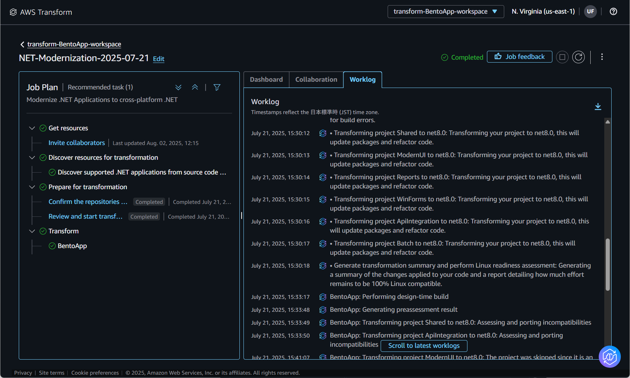The image size is (630, 378).
Task: Click the 'Timestamps reflect the' JST time zone note
Action: (315, 112)
